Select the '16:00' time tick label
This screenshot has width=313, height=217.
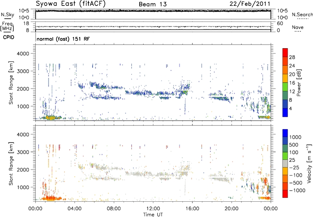point(192,209)
